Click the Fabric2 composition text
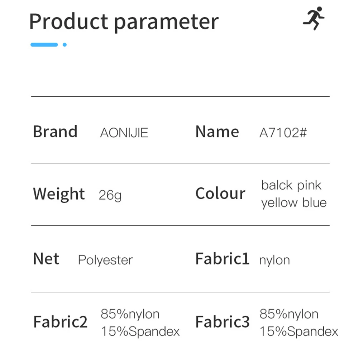 click(x=140, y=322)
